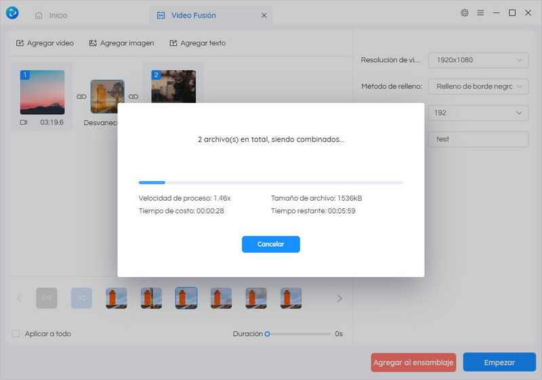The height and width of the screenshot is (380, 542).
Task: Click the Duración slider handle
Action: (x=268, y=334)
